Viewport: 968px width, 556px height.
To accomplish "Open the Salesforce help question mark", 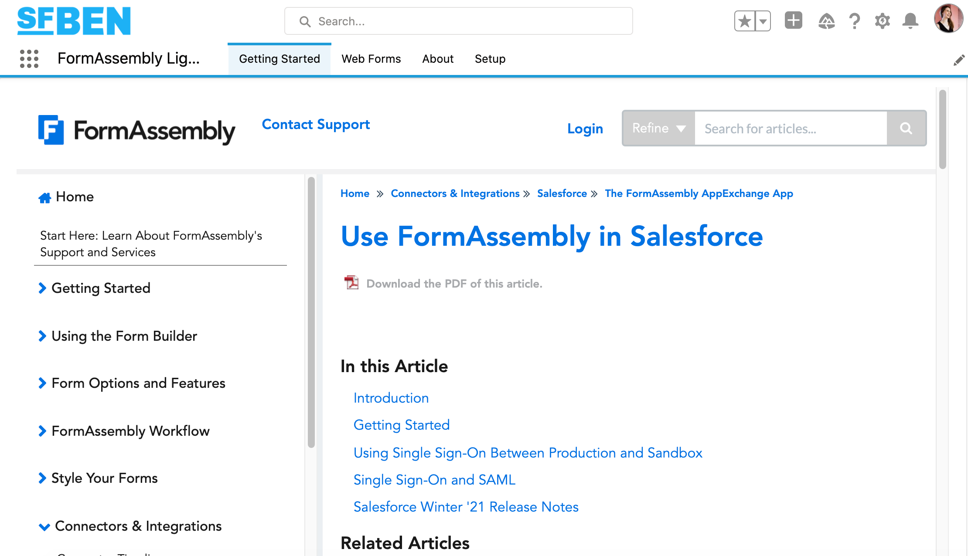I will (854, 21).
